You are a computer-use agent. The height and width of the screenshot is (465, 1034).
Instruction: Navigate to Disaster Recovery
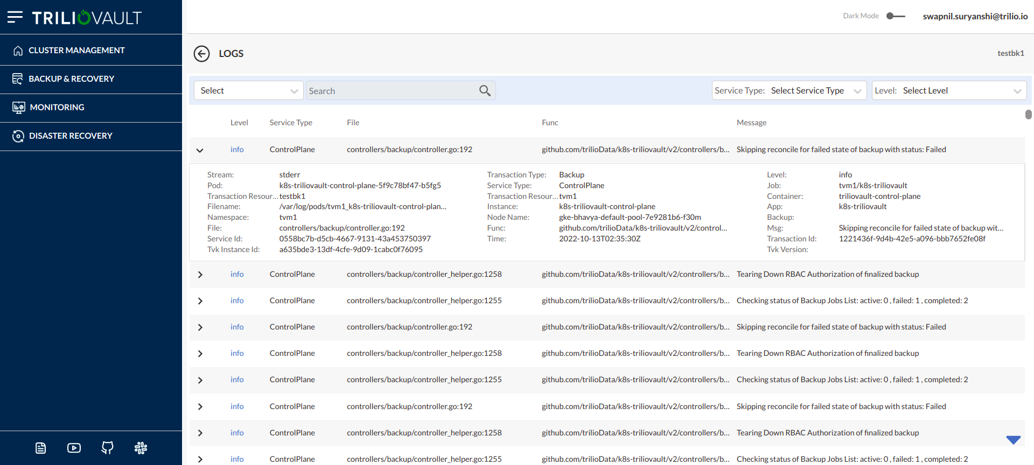point(71,136)
